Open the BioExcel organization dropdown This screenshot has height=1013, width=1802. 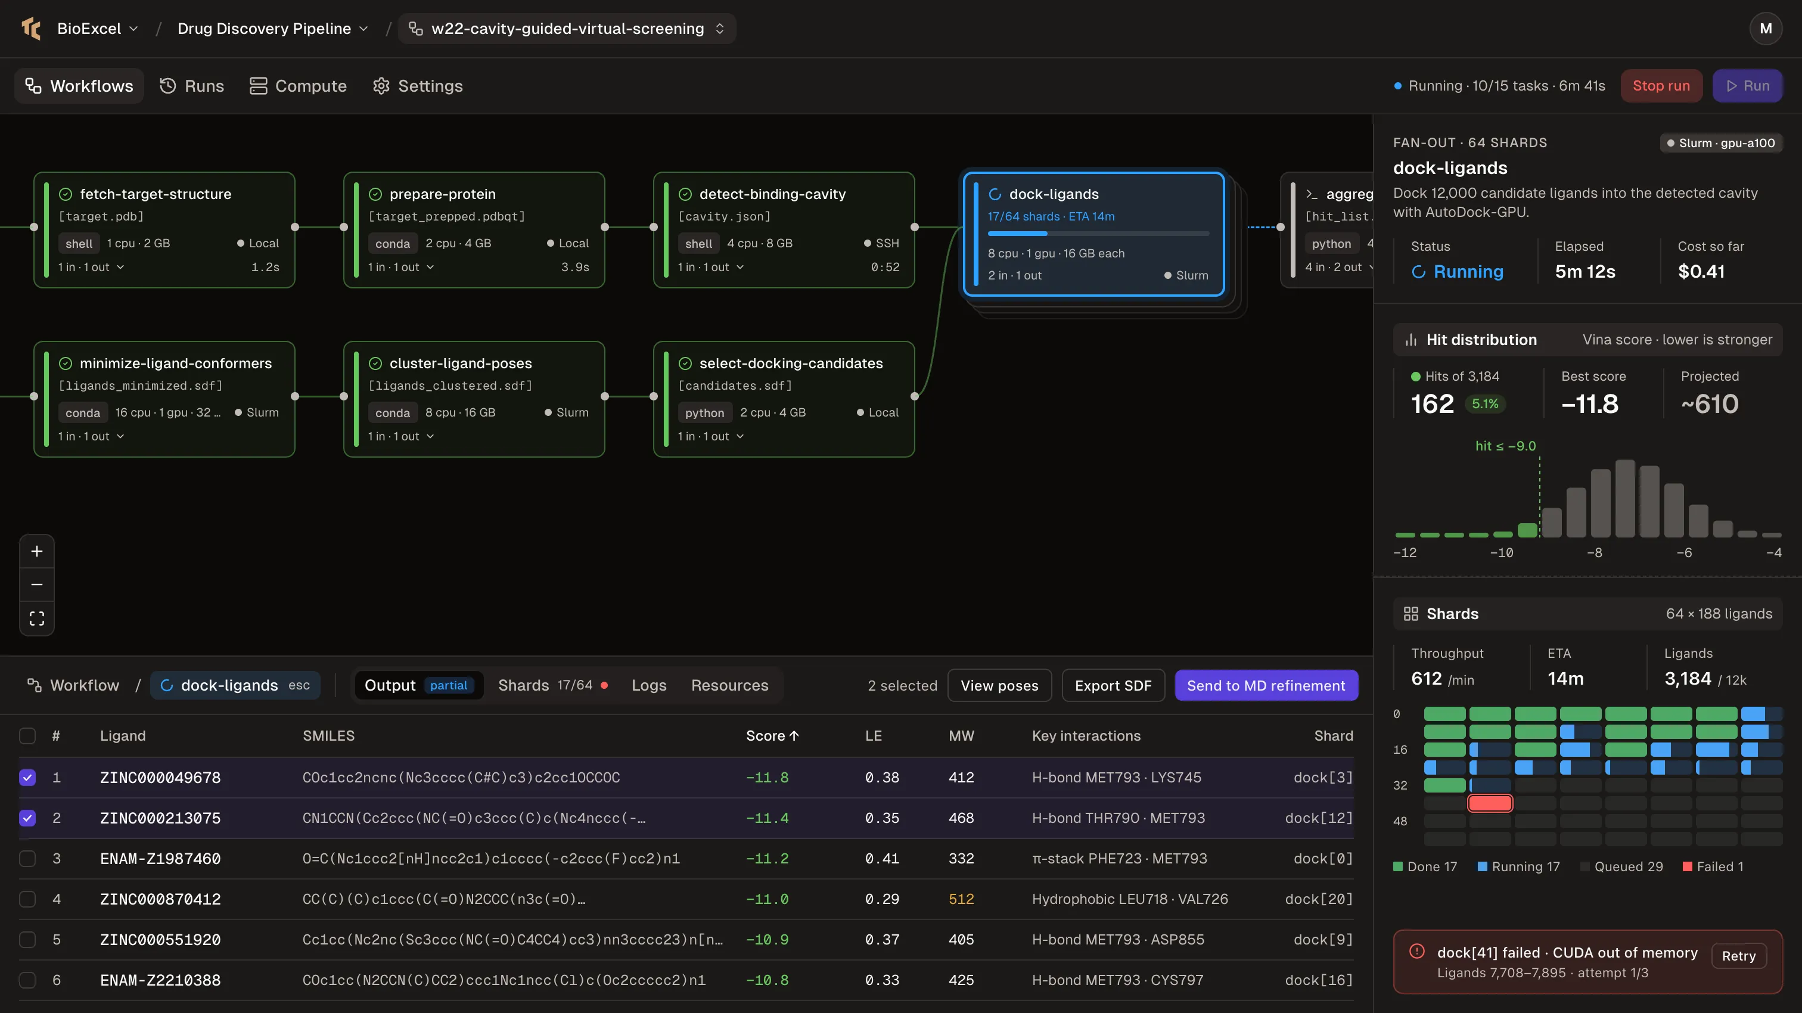pos(97,29)
